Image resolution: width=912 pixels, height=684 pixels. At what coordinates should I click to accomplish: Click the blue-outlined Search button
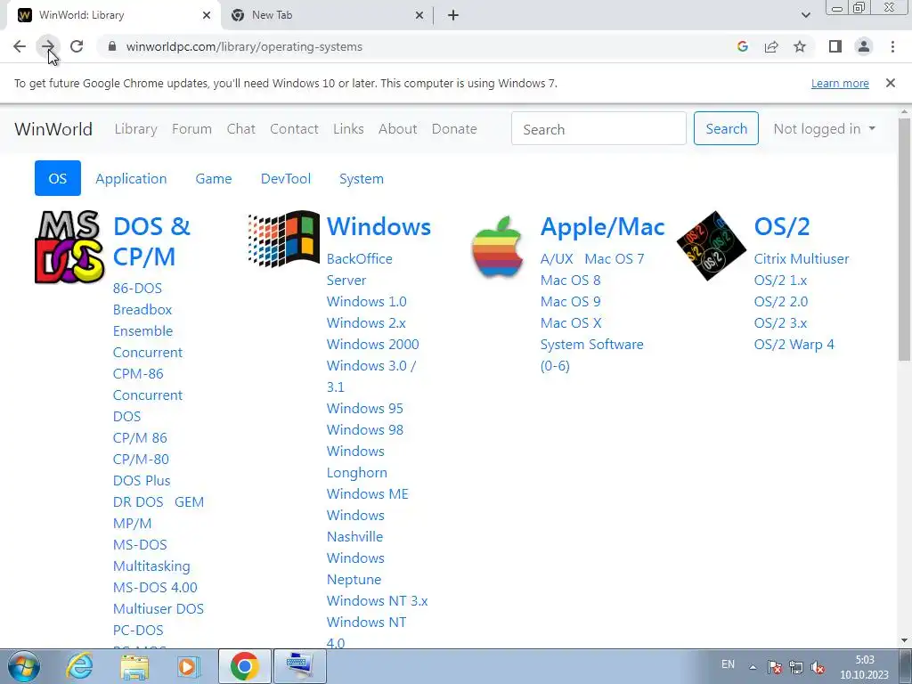(x=726, y=128)
